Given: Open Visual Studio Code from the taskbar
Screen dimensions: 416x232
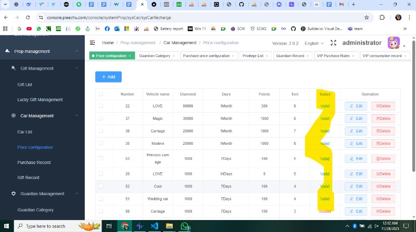Looking at the screenshot, I should (154, 226).
